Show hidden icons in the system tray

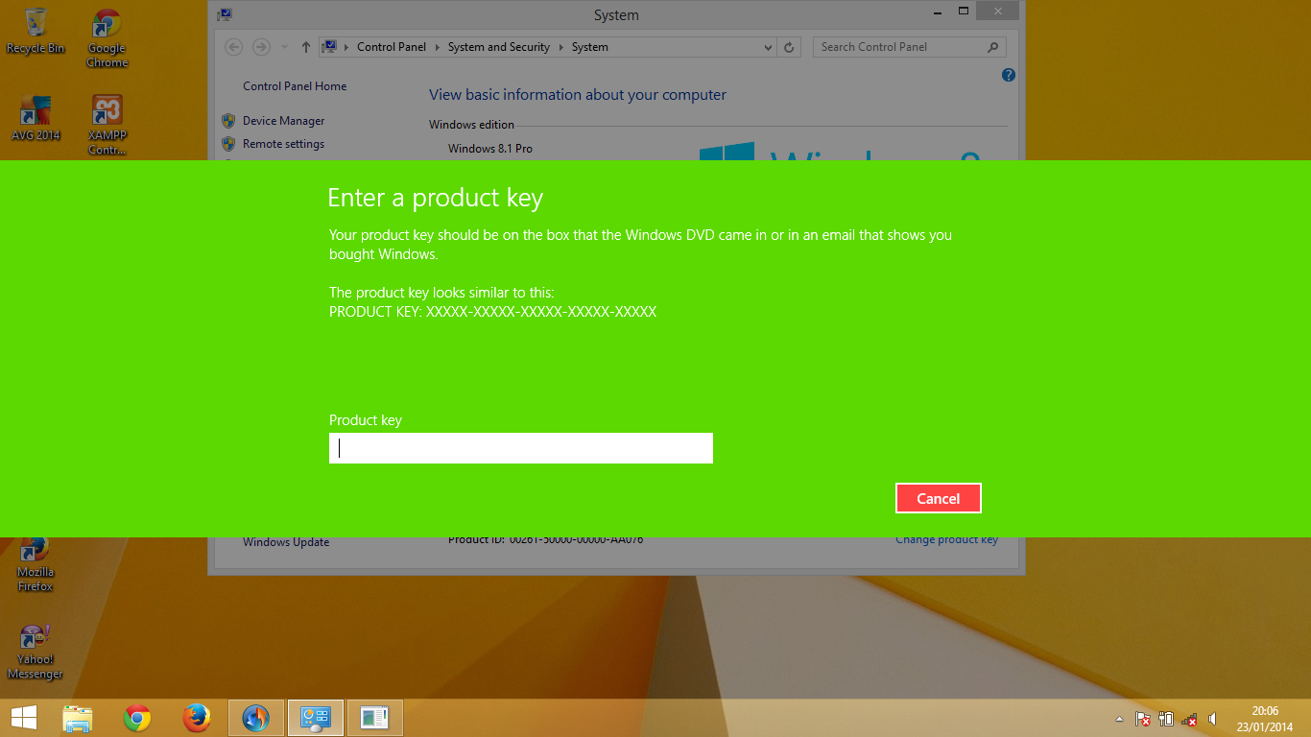click(1119, 719)
